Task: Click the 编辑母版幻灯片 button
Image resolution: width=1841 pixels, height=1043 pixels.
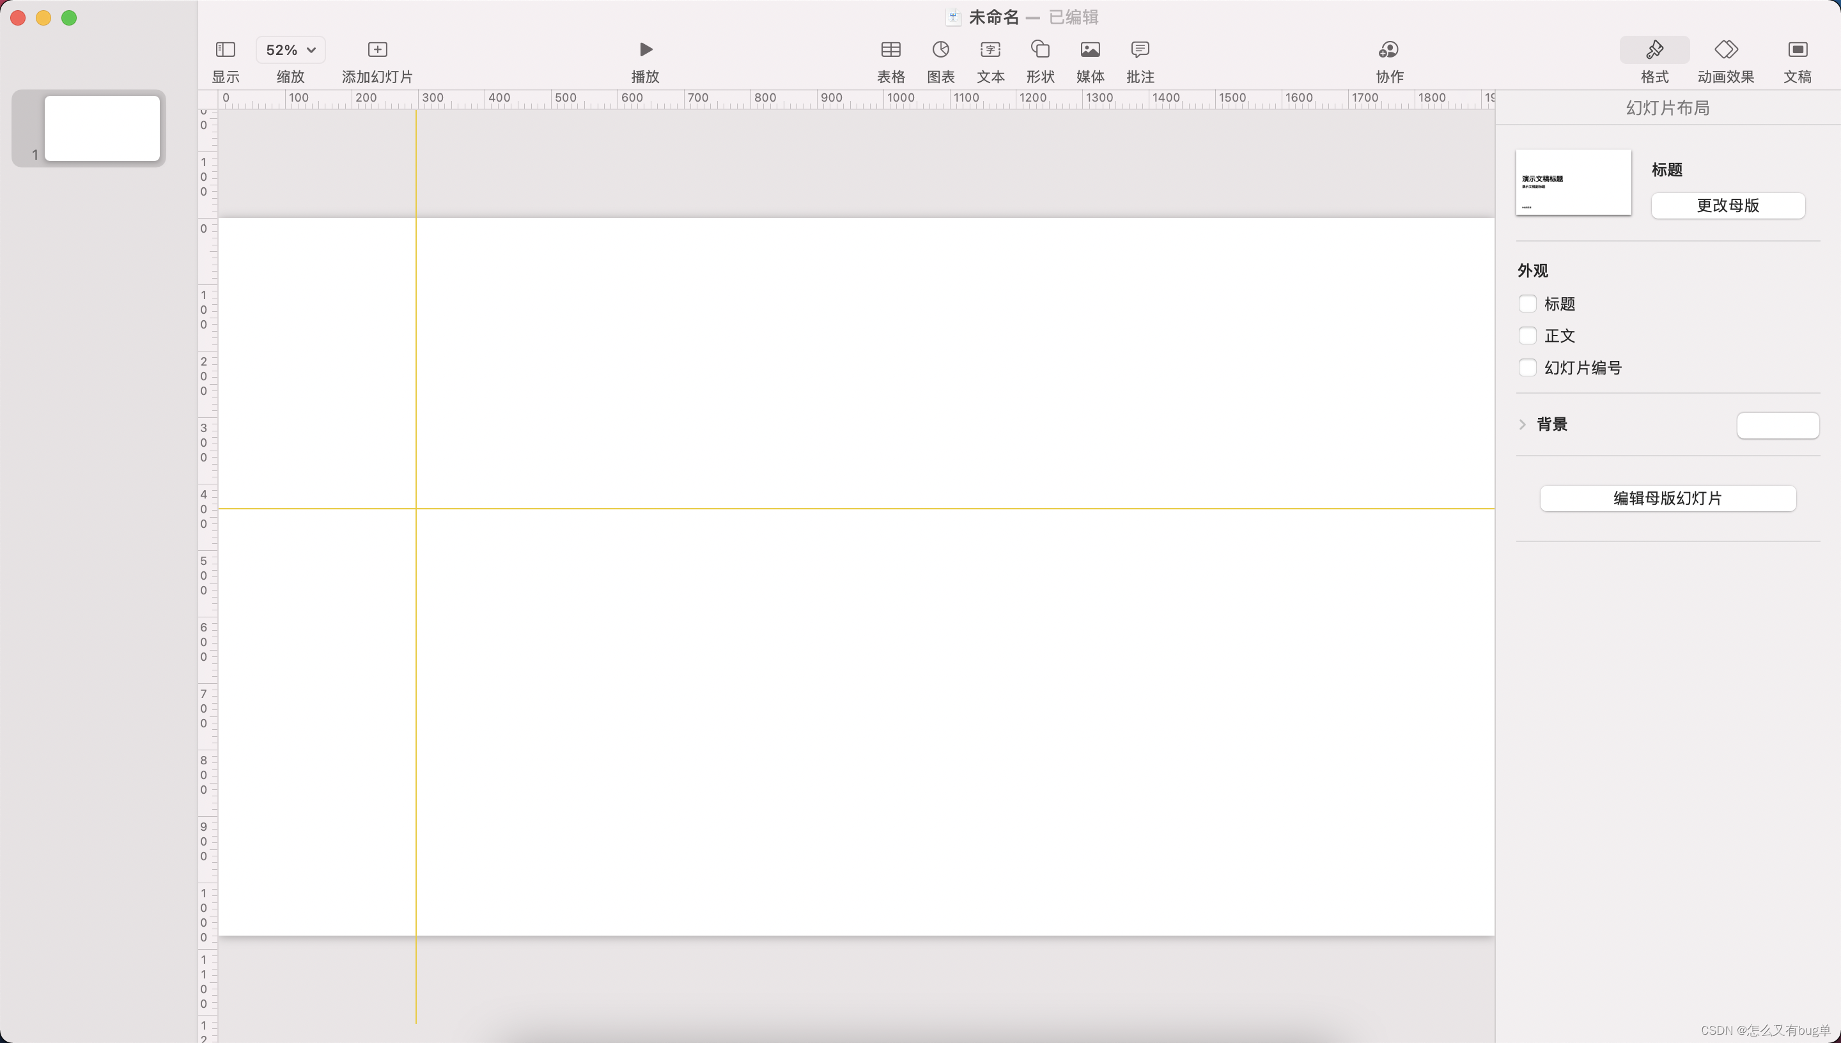Action: pos(1667,498)
